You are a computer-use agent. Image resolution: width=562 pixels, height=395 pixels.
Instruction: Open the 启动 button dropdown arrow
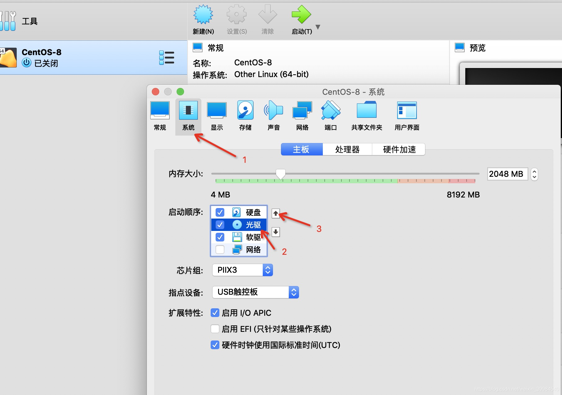click(318, 27)
